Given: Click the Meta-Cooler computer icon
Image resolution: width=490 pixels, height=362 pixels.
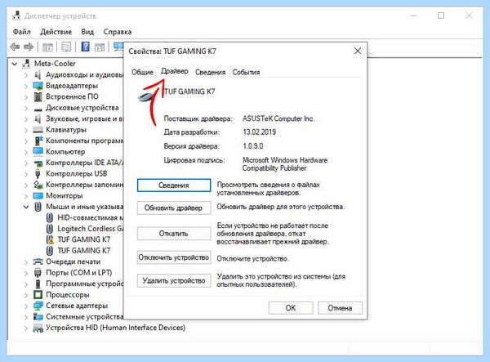Looking at the screenshot, I should [x=27, y=64].
